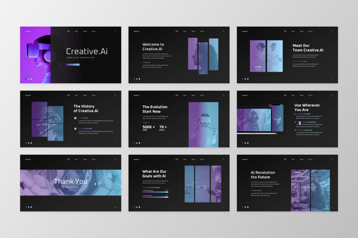358x238 pixels.
Task: Select the Ai Revolution the Future slide
Action: 289,183
